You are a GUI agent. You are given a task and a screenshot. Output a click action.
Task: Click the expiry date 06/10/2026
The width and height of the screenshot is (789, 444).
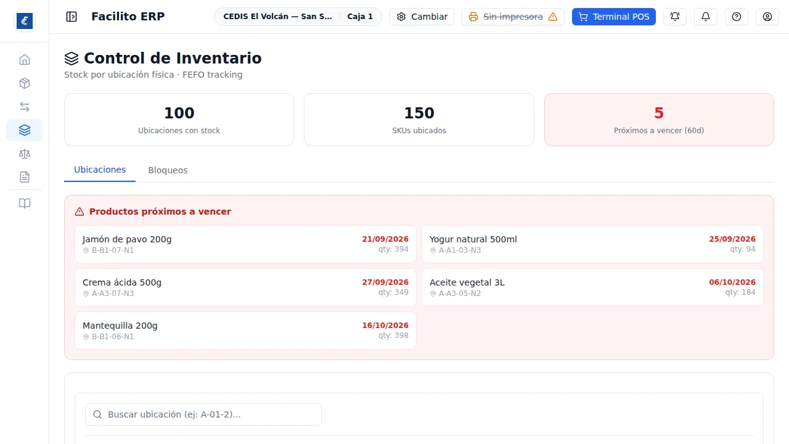click(732, 282)
